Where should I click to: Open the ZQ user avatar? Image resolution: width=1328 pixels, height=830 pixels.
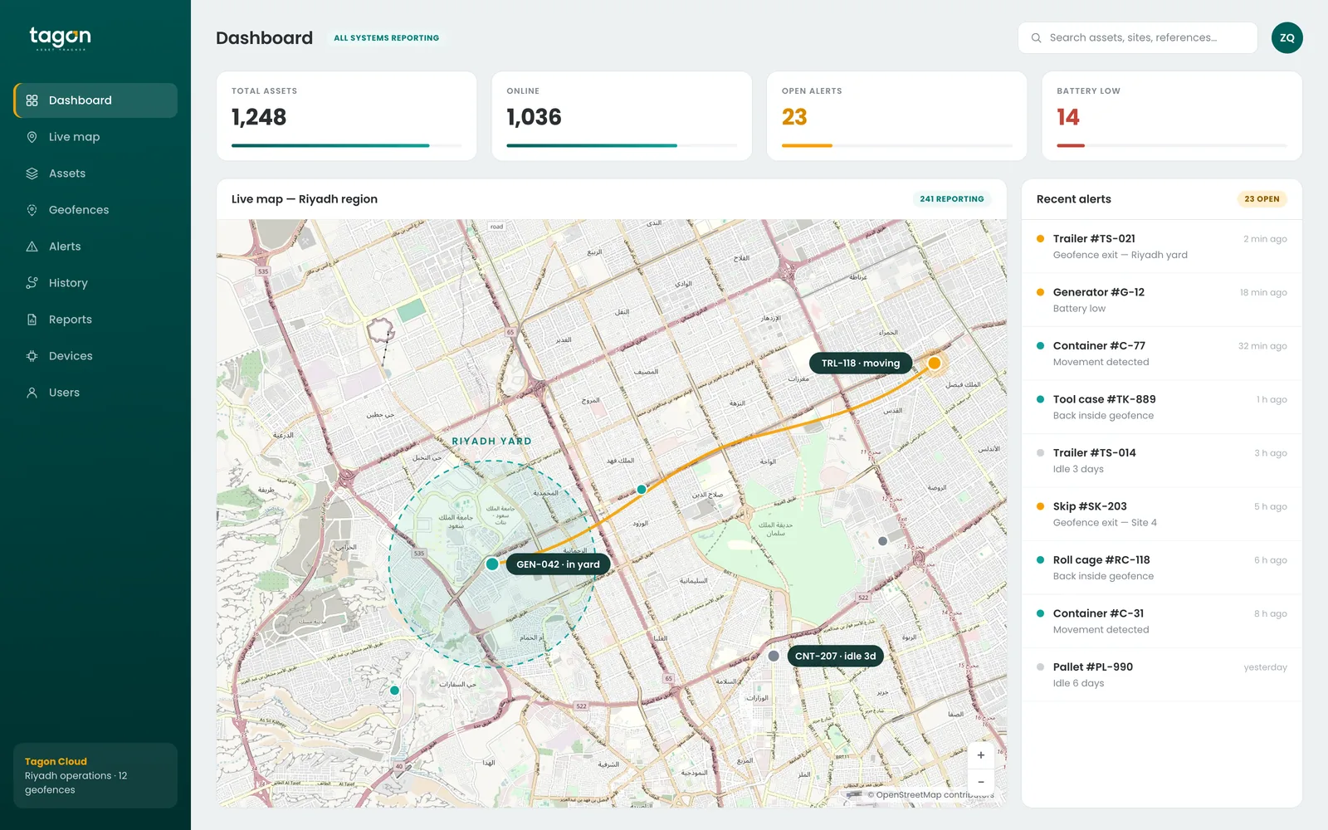1286,38
